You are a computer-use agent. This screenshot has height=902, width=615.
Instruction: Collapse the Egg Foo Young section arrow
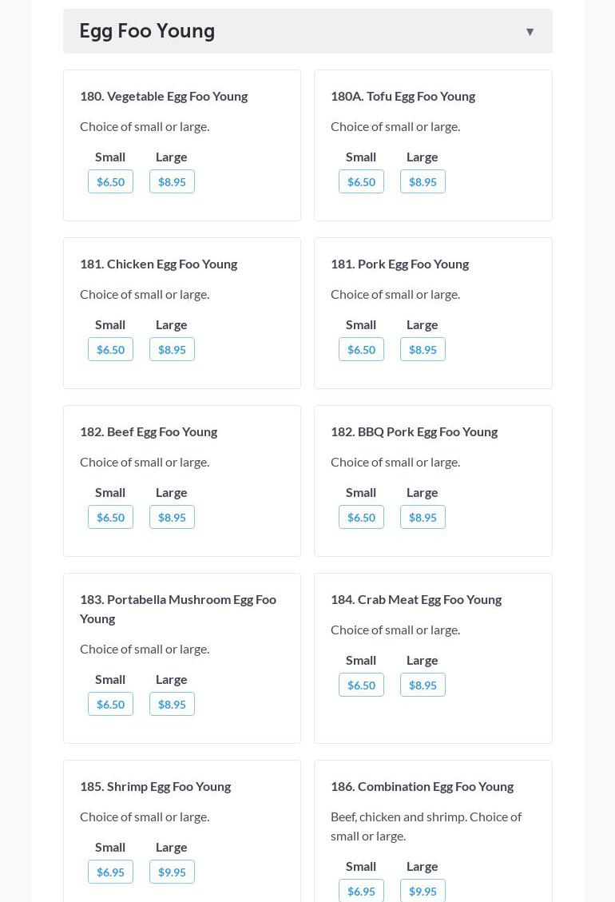click(530, 32)
